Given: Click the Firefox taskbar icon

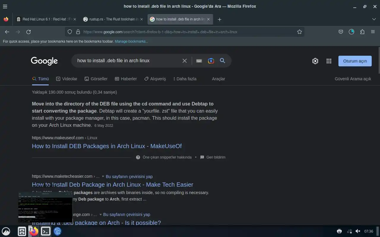Looking at the screenshot, I should click(34, 231).
